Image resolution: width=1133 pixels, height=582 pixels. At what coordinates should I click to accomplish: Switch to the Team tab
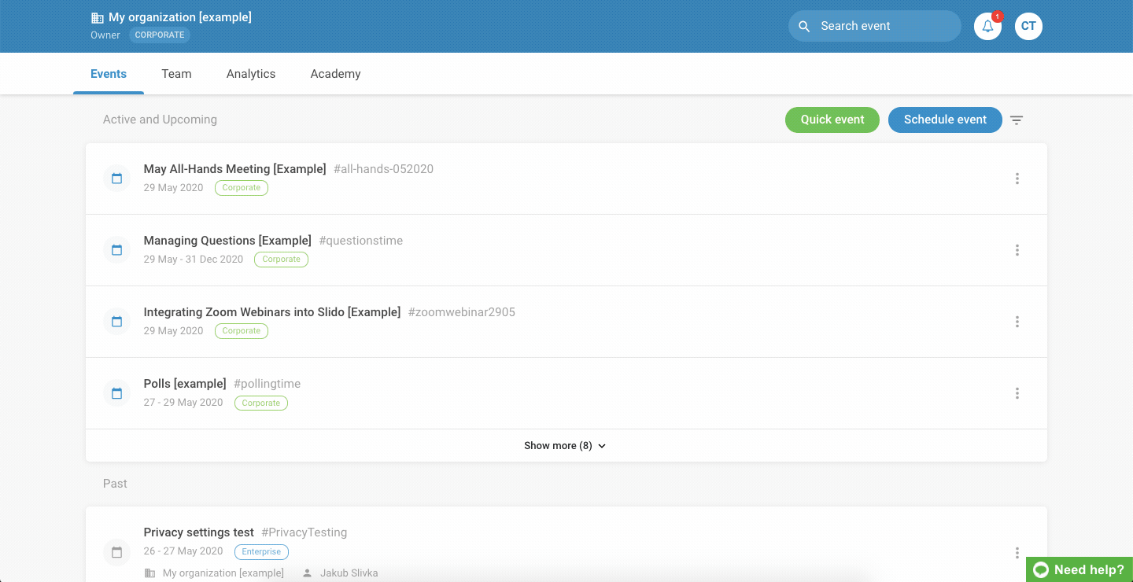coord(176,74)
